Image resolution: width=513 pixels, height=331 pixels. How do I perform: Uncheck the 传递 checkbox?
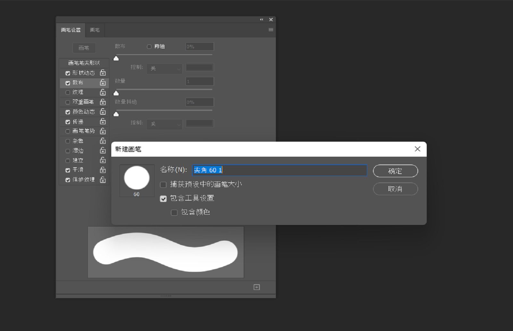(x=68, y=122)
